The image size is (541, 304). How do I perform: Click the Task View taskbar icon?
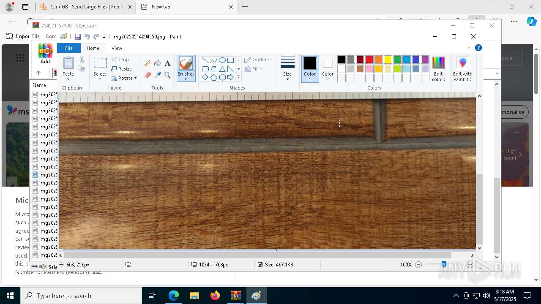[x=153, y=296]
